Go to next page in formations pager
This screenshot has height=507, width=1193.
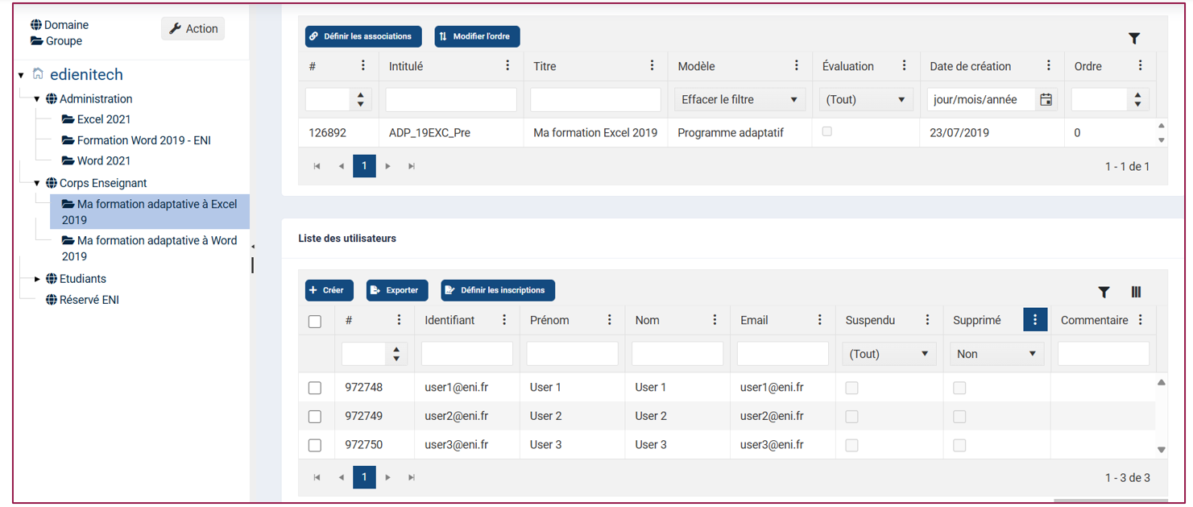[387, 166]
